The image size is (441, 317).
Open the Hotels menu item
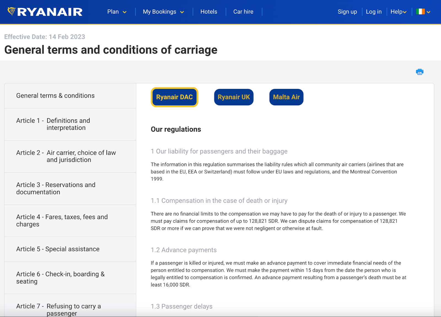coord(209,12)
